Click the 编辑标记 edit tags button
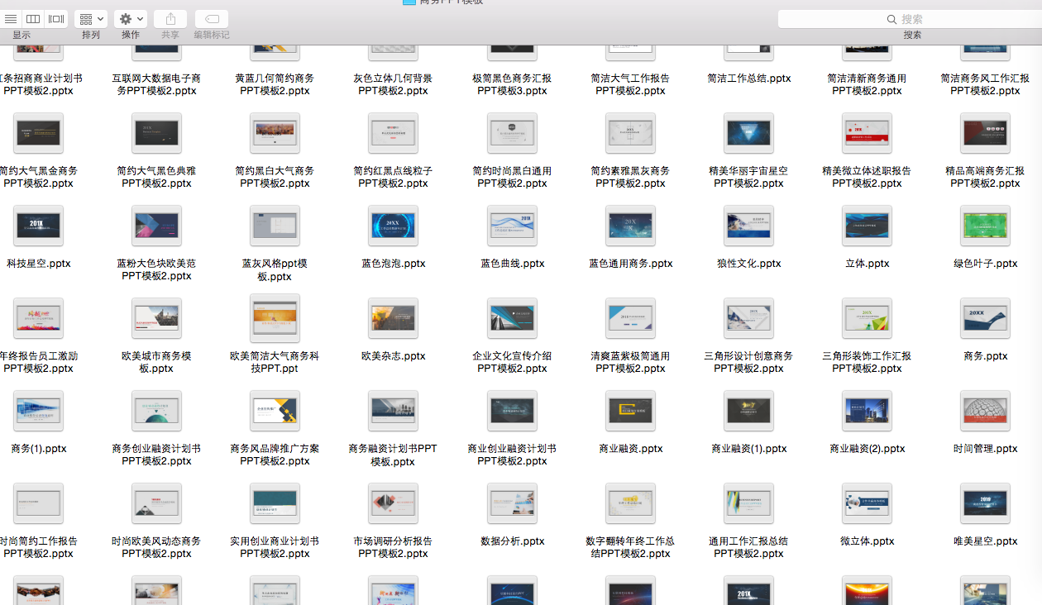Image resolution: width=1042 pixels, height=605 pixels. (x=212, y=18)
